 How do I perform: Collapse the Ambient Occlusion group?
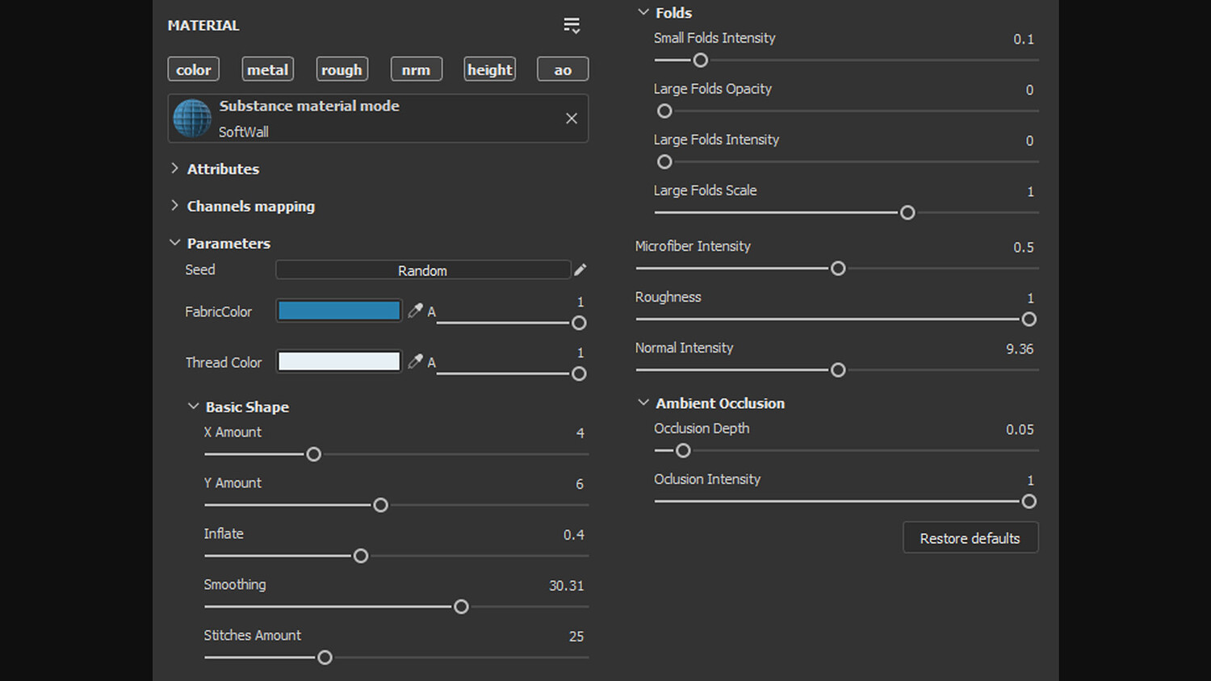(643, 403)
